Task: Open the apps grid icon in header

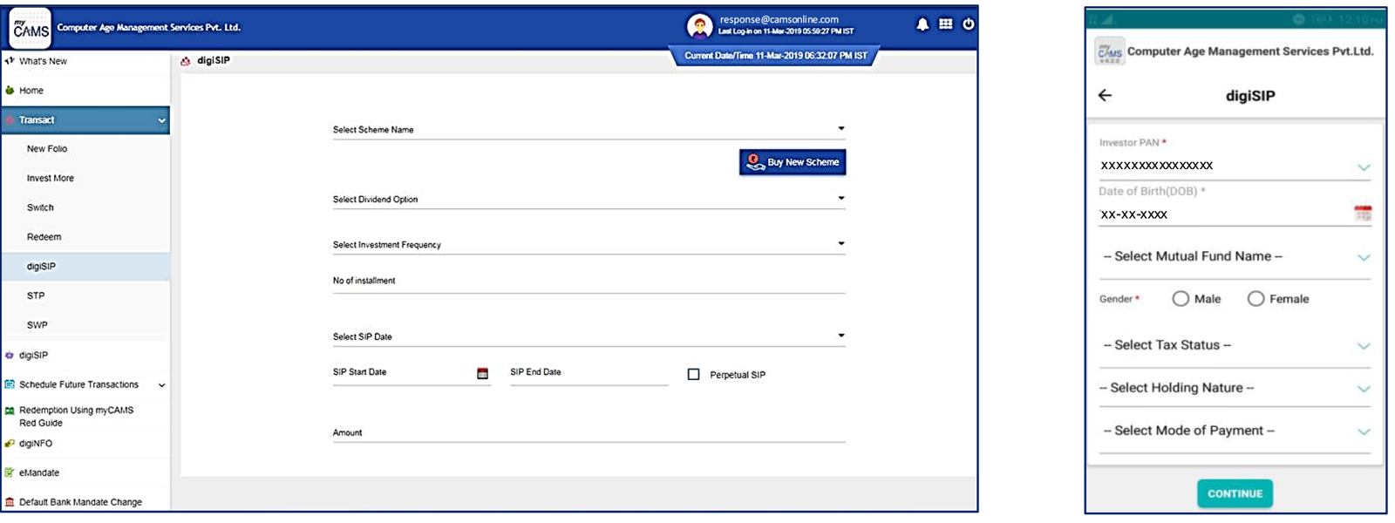Action: pos(946,24)
